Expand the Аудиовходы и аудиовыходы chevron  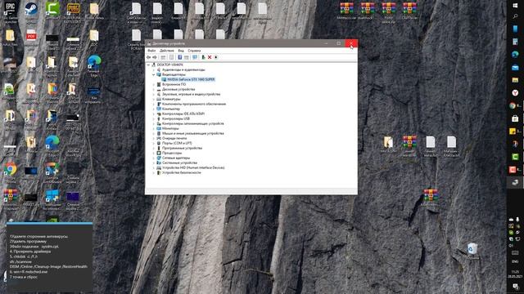[x=154, y=69]
